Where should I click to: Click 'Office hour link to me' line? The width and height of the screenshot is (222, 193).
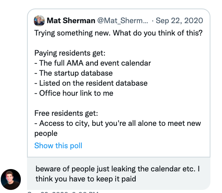point(74,93)
